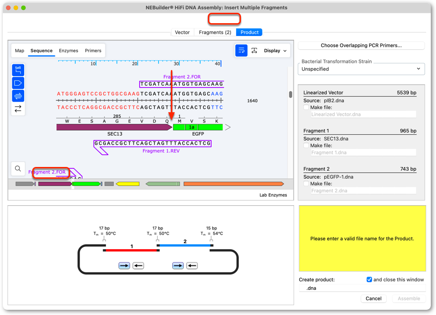Viewport: 436px width, 315px height.
Task: Click Source: SEC13.dna text
Action: coord(326,139)
